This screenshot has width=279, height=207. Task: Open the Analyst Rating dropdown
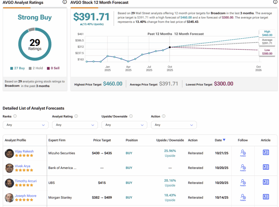click(x=75, y=125)
